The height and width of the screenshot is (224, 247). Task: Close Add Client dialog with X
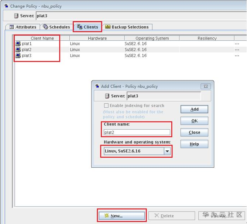click(206, 86)
